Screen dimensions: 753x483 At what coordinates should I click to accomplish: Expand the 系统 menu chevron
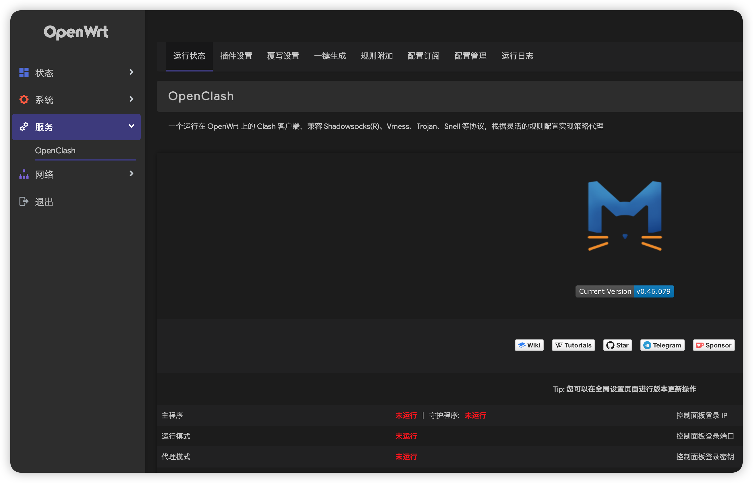tap(132, 99)
